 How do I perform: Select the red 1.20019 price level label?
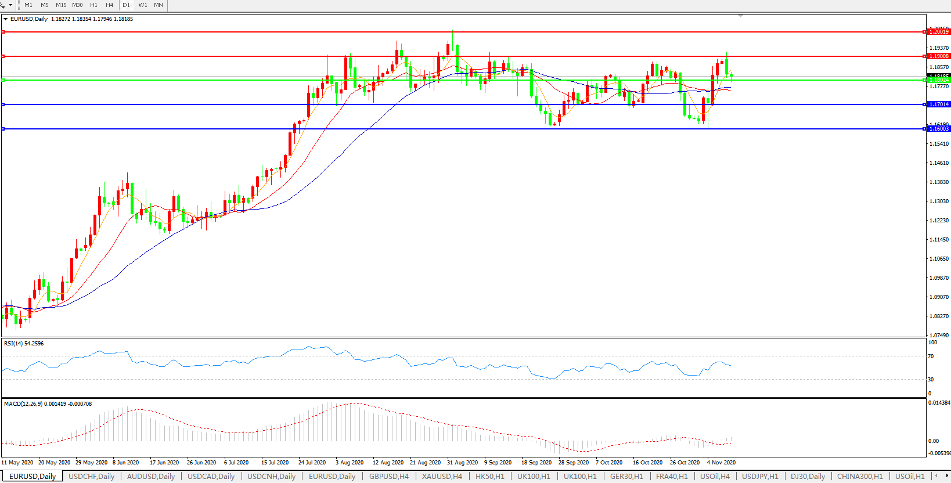[938, 32]
